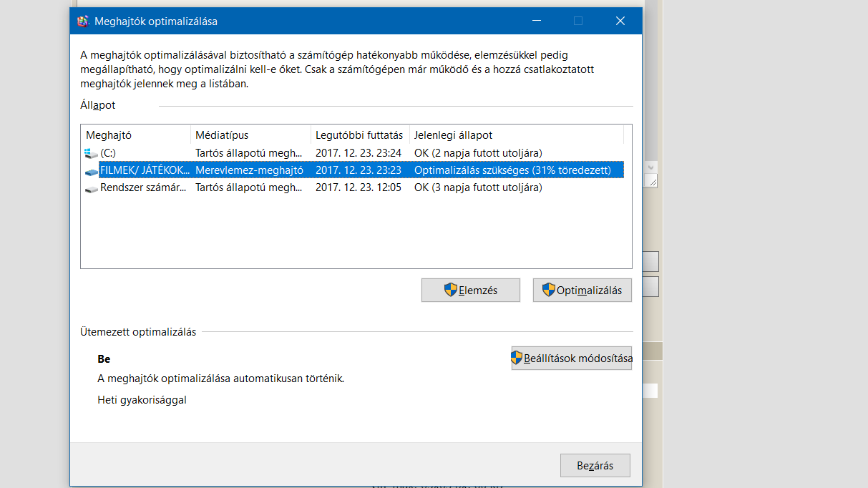The height and width of the screenshot is (488, 868).
Task: Close the Meghajtók optimalizálása window
Action: pos(620,21)
